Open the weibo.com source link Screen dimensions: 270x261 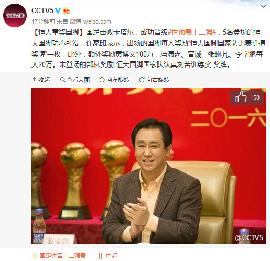(97, 21)
